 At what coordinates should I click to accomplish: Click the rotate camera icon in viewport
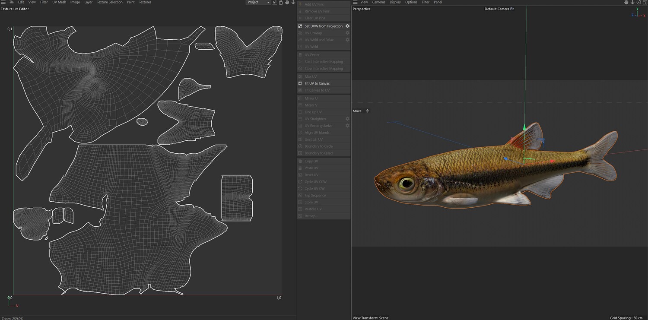[x=639, y=2]
